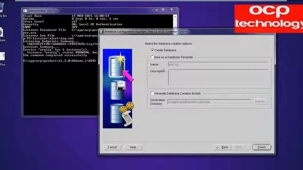Minimize the SQL Plus window

157,9
